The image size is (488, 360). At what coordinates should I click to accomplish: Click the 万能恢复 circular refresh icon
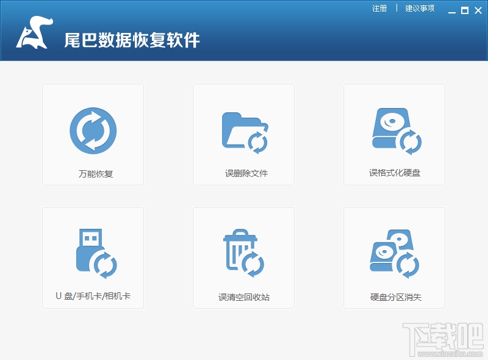[x=93, y=131]
